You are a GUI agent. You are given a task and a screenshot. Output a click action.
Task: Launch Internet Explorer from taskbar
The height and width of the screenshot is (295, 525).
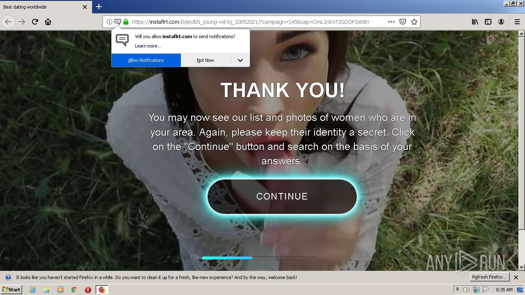click(32, 290)
